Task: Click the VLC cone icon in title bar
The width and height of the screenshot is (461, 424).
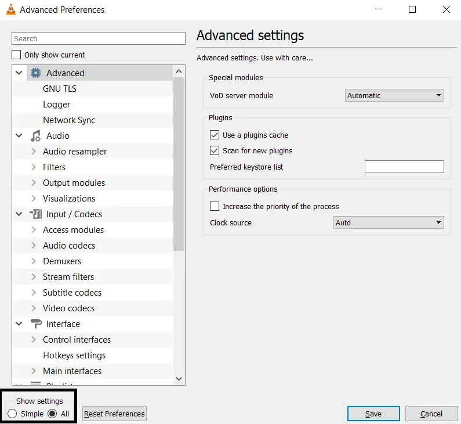Action: tap(11, 9)
